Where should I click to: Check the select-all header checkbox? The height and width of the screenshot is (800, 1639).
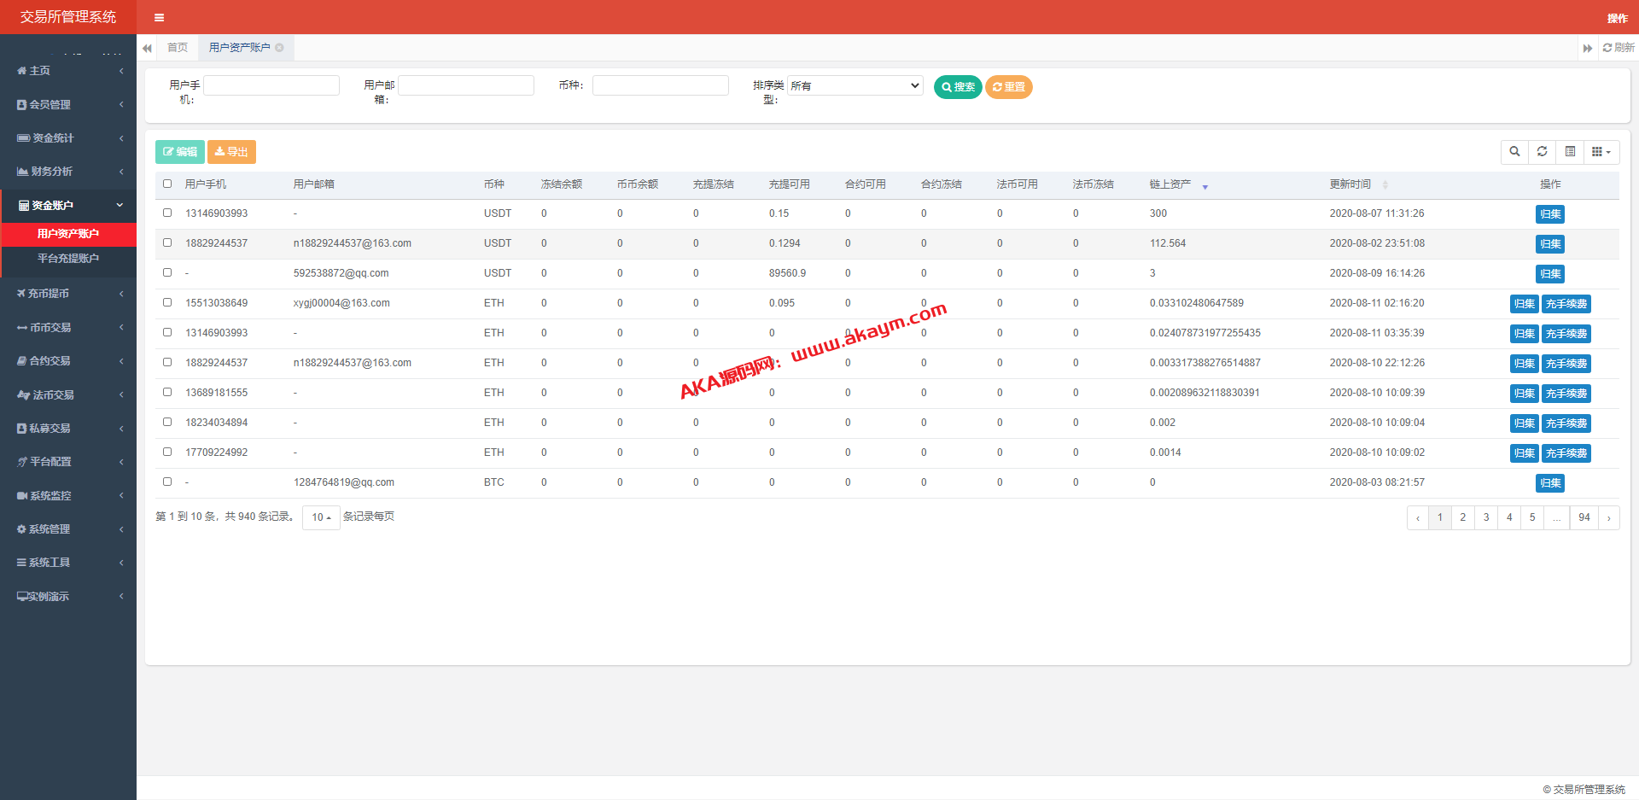[x=167, y=184]
